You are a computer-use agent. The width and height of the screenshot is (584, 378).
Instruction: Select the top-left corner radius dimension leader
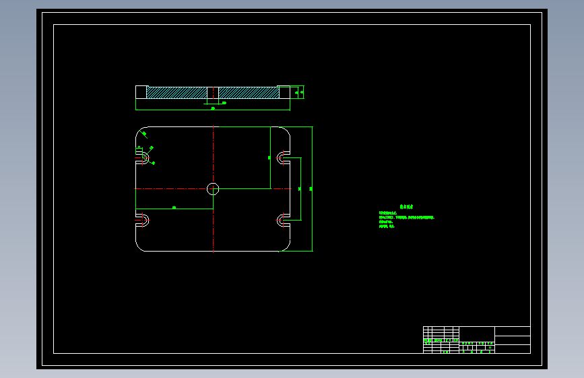(x=143, y=134)
